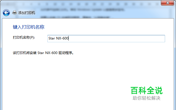
Task: Close the Add Printer wizard window
Action: click(168, 3)
